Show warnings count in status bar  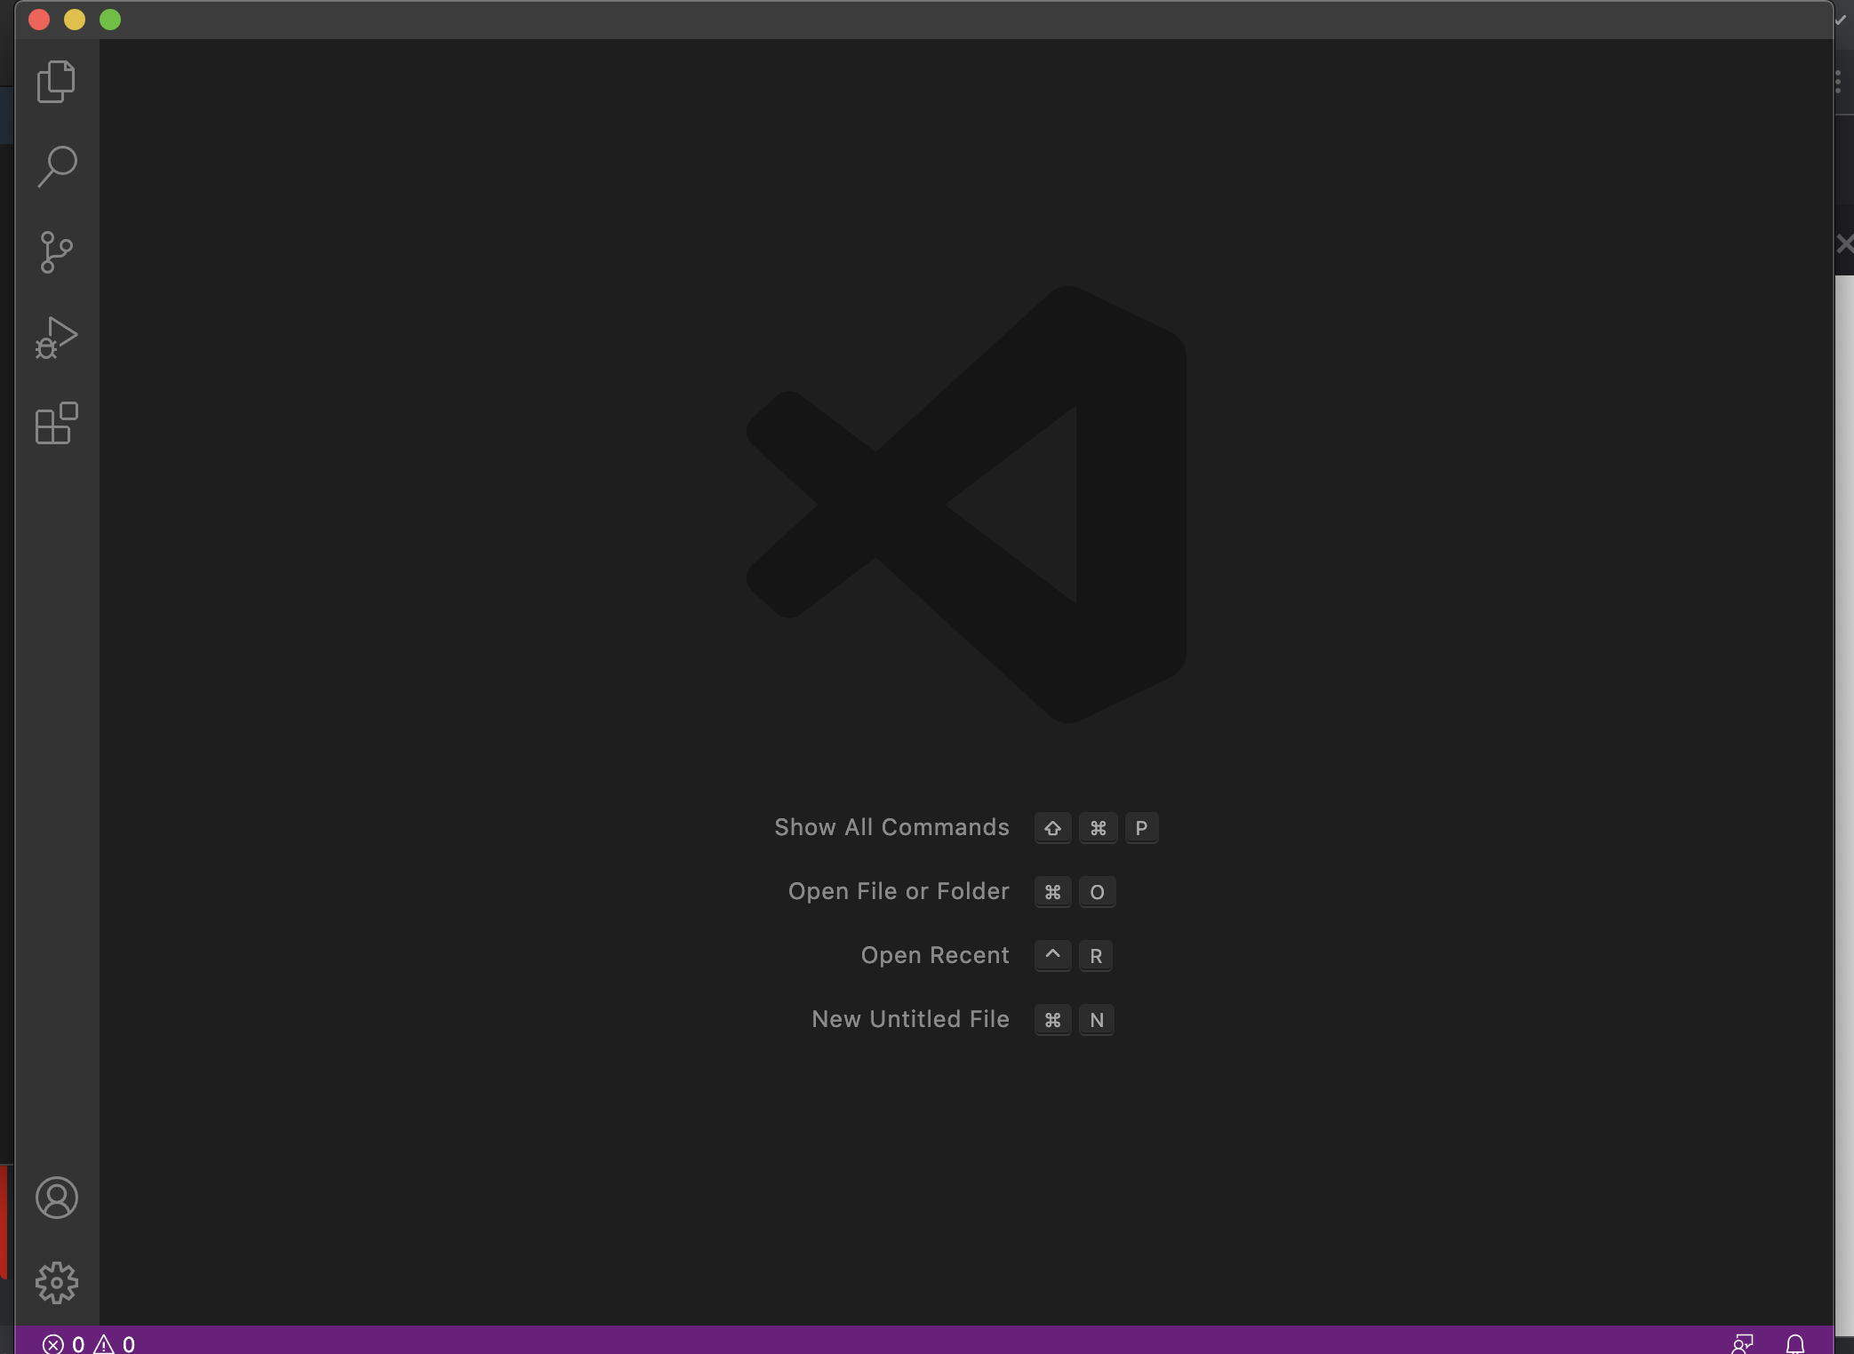115,1343
